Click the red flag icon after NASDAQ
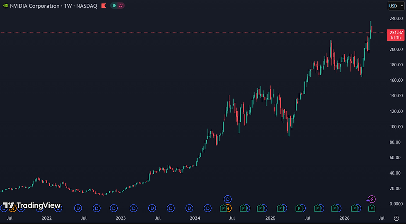Viewport: 406px width, 224px height. (x=104, y=6)
